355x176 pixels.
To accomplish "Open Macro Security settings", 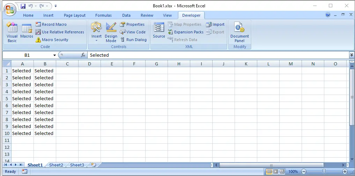I will [52, 40].
